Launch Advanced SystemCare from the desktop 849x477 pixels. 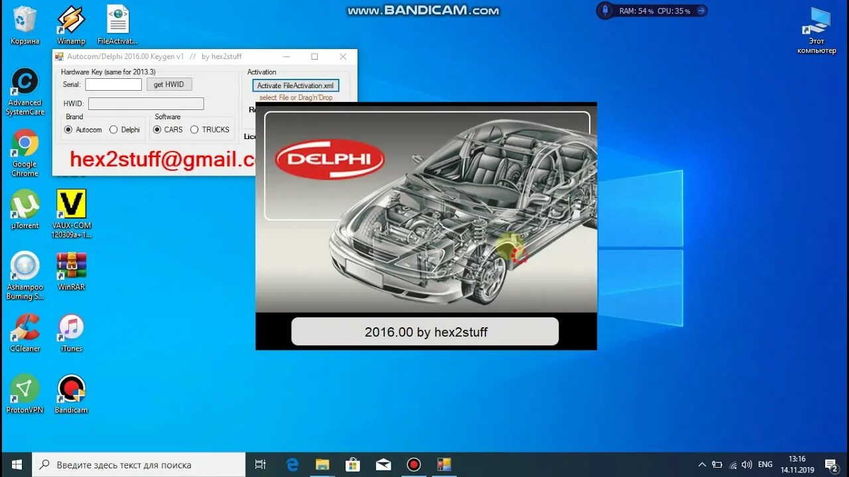click(25, 91)
